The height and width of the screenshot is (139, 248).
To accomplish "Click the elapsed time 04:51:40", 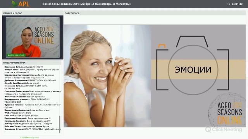I will coord(237,4).
